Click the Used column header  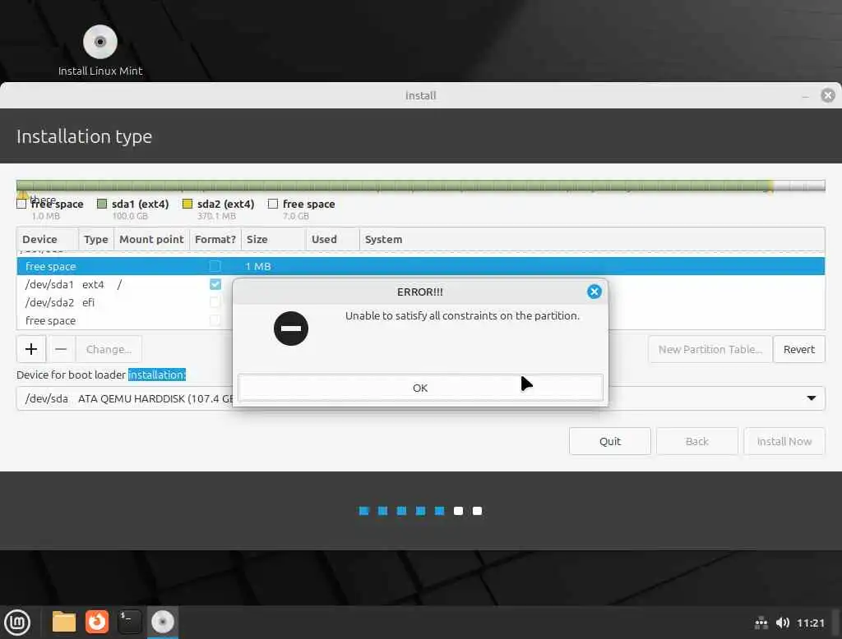(x=332, y=239)
